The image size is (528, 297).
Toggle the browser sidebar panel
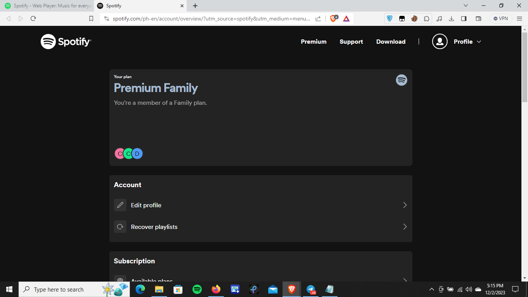click(464, 19)
